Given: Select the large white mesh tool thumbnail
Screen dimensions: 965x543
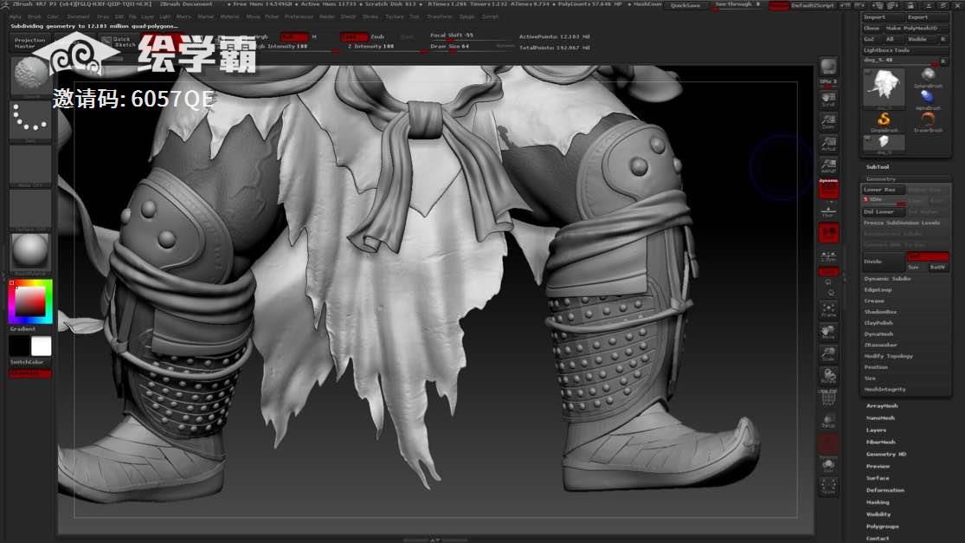Looking at the screenshot, I should tap(884, 87).
